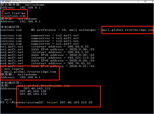Click the 'set type=a' command line
Image resolution: width=154 pixels, height=114 pixels.
point(13,69)
